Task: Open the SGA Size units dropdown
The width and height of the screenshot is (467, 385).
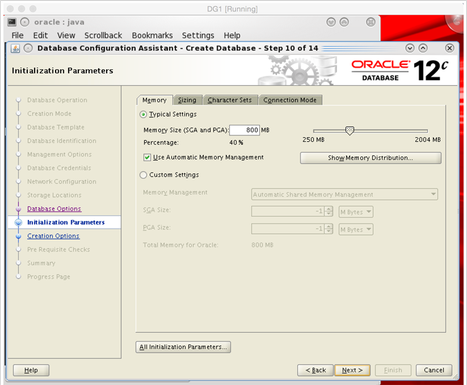Action: 356,212
